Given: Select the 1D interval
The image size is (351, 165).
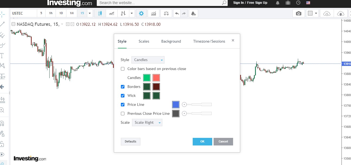Looking at the screenshot, I should coord(61,13).
